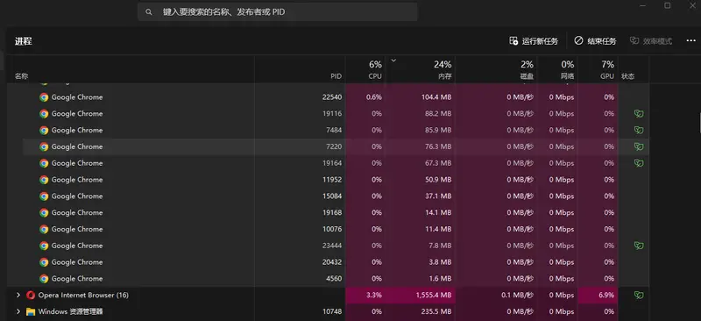Viewport: 701px width, 321px height.
Task: Click the 6.9% GPU value for Opera
Action: pos(605,295)
